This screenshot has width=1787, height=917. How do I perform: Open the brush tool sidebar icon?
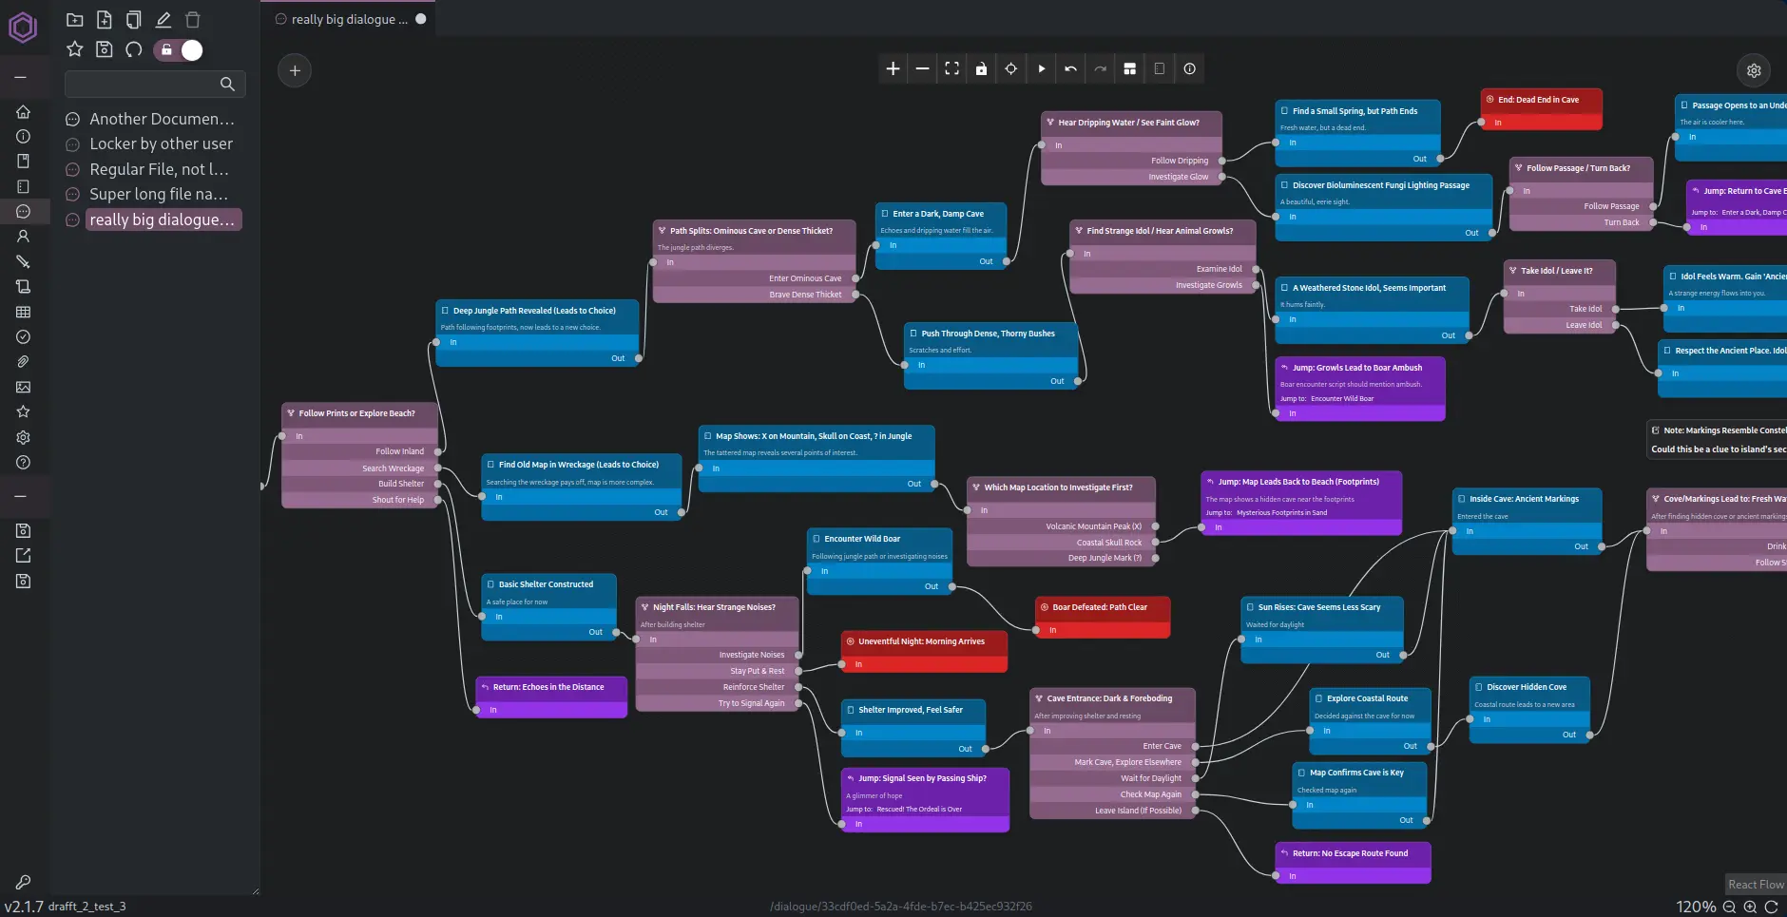(x=23, y=261)
